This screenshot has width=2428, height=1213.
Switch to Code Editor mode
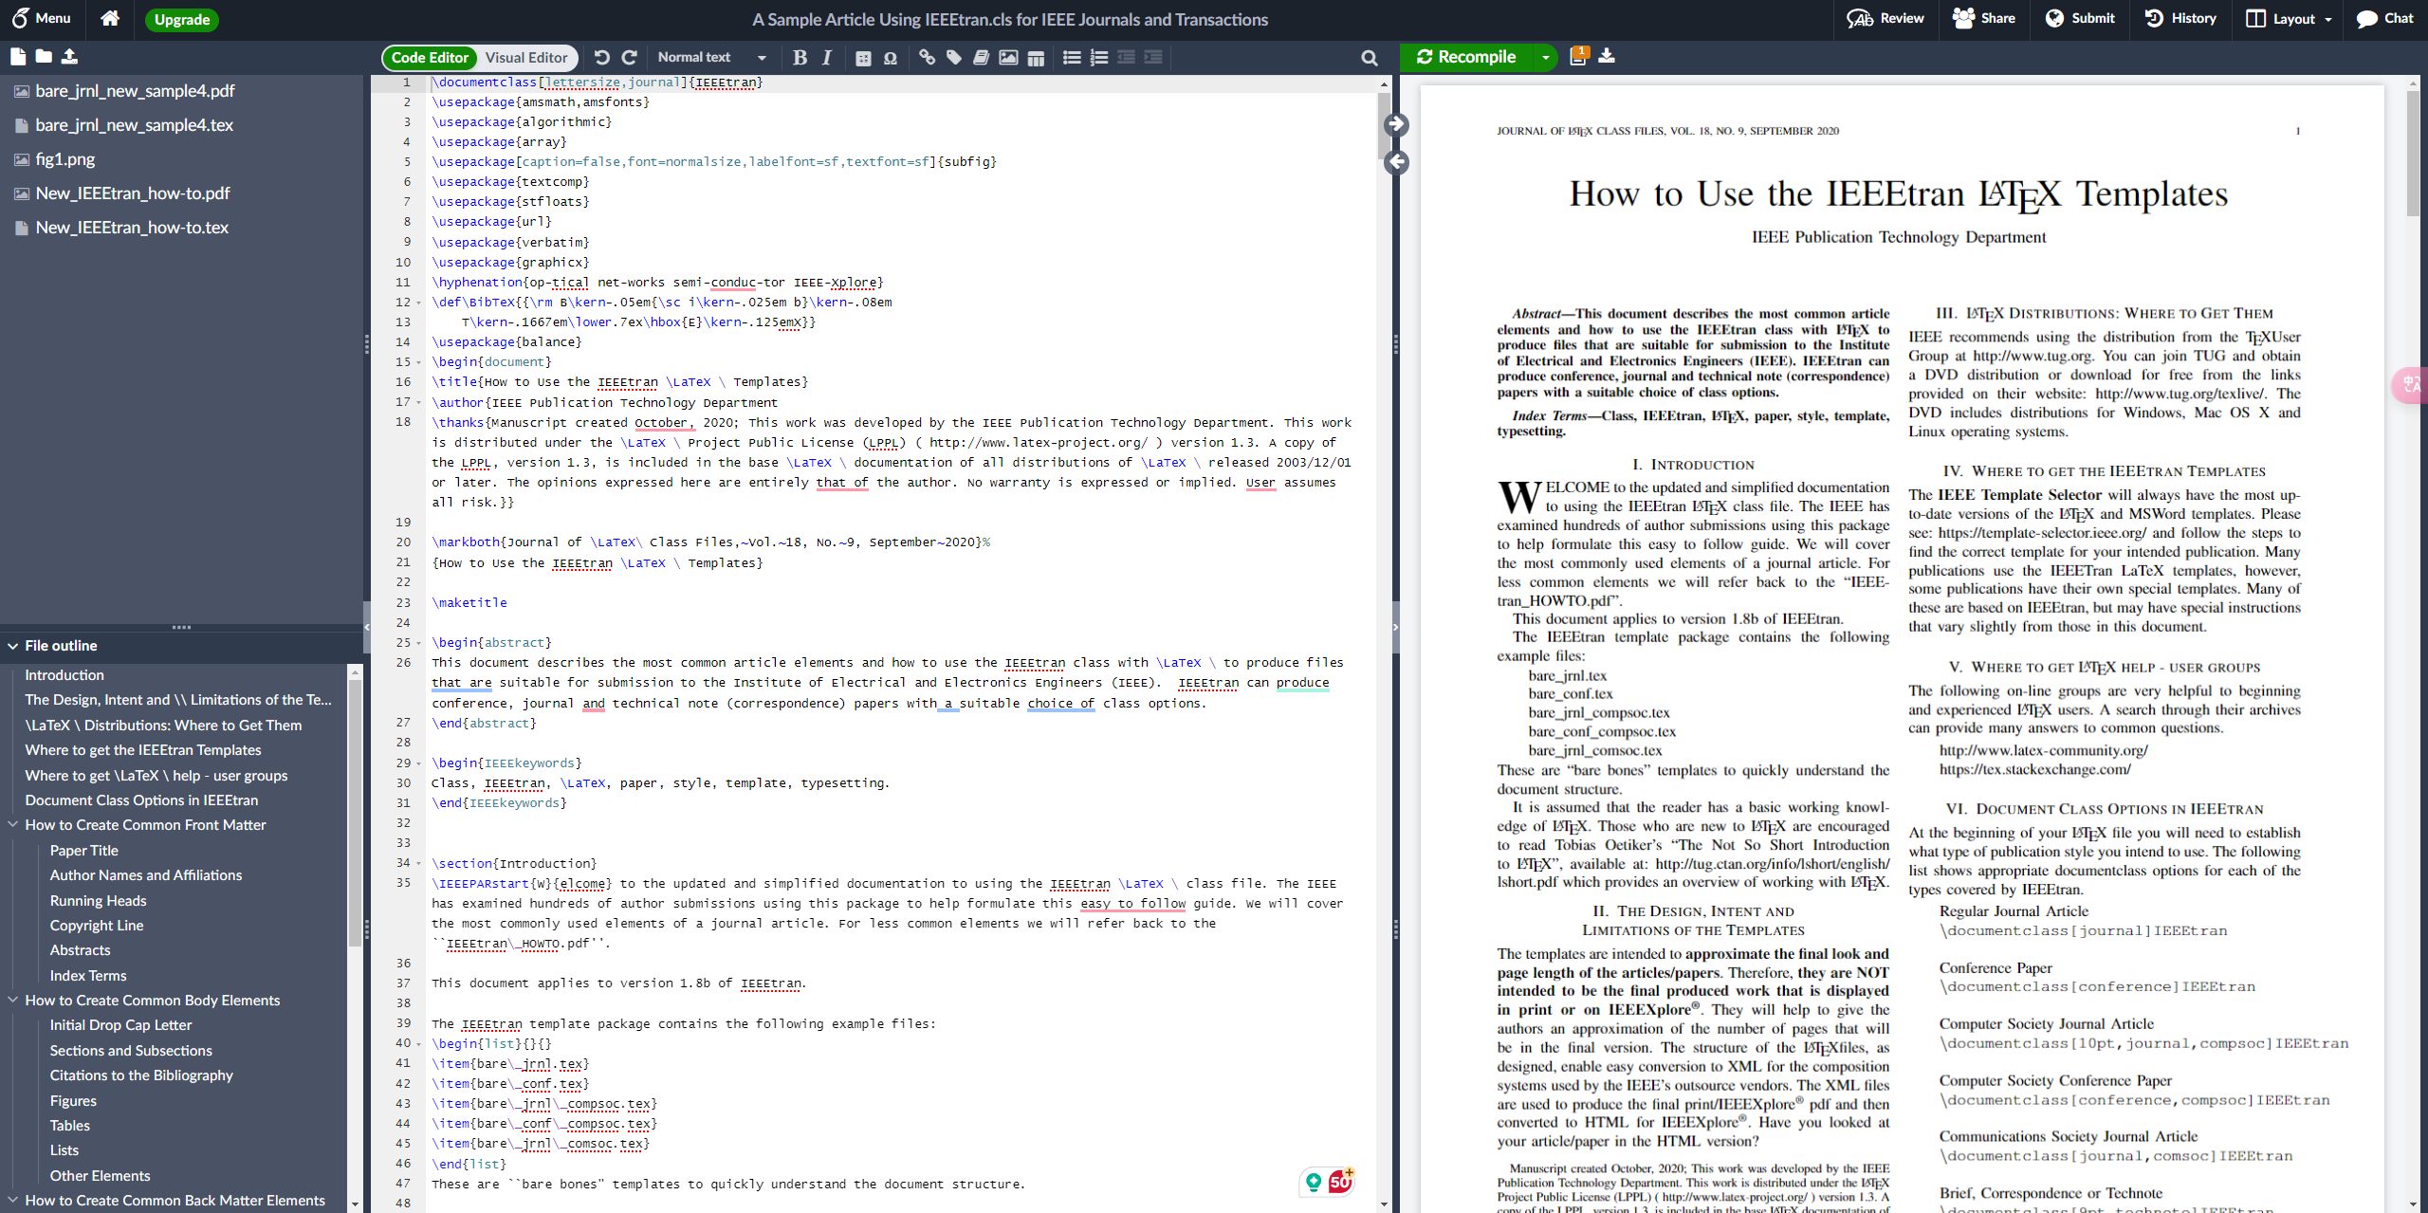[x=430, y=58]
